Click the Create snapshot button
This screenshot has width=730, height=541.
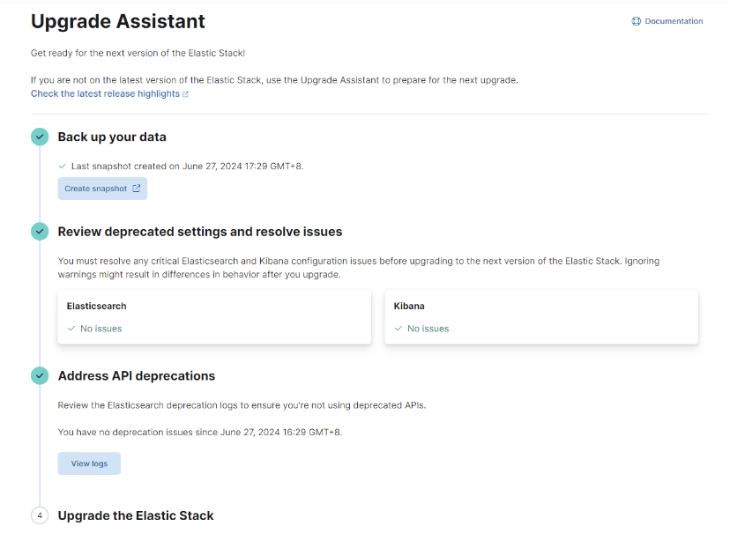tap(102, 189)
